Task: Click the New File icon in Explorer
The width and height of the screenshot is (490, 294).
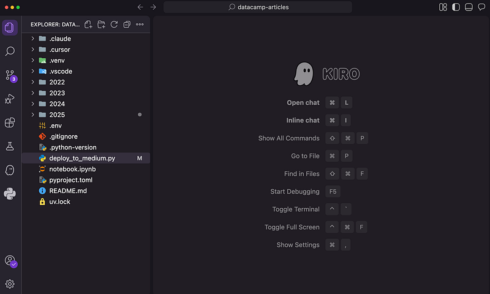Action: click(88, 24)
